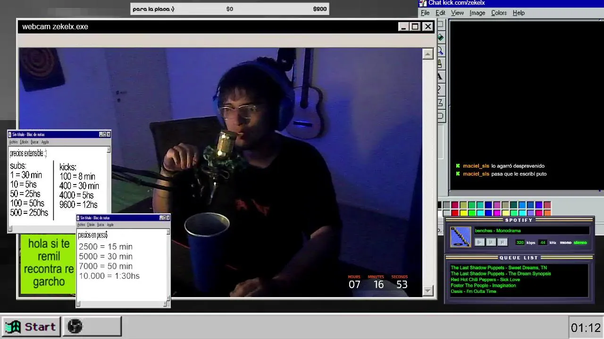604x339 pixels.
Task: Select queue item 'Foster The People - Imagination'
Action: (x=483, y=285)
